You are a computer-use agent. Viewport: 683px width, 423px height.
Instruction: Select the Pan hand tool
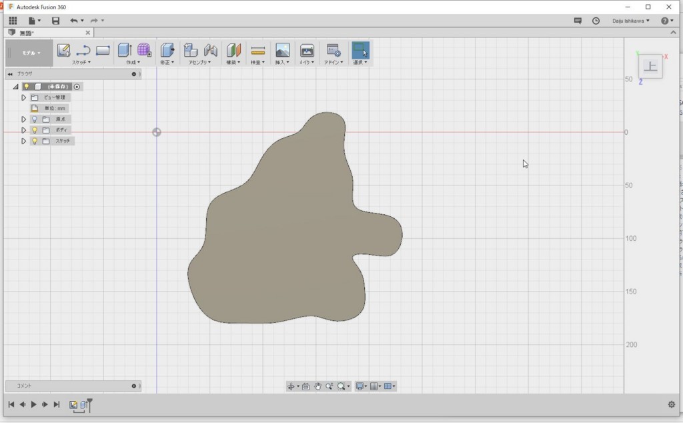(x=317, y=386)
